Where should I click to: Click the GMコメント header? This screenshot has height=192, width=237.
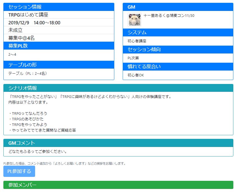(118, 143)
